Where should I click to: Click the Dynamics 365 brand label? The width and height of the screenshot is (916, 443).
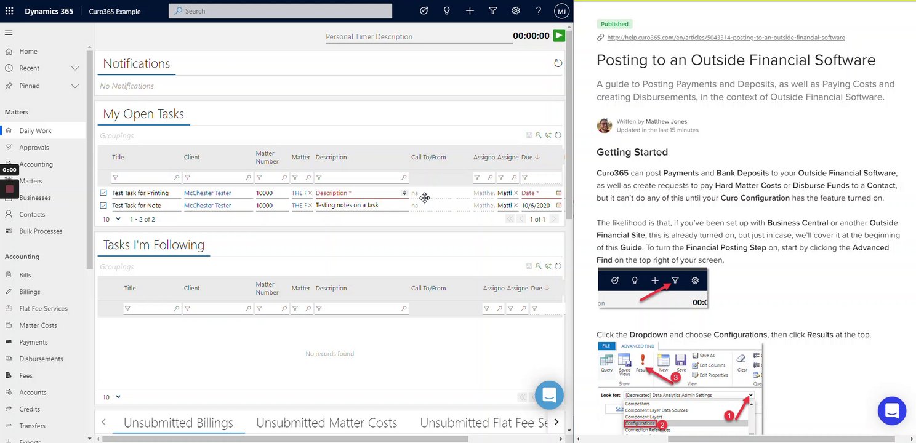pos(49,11)
